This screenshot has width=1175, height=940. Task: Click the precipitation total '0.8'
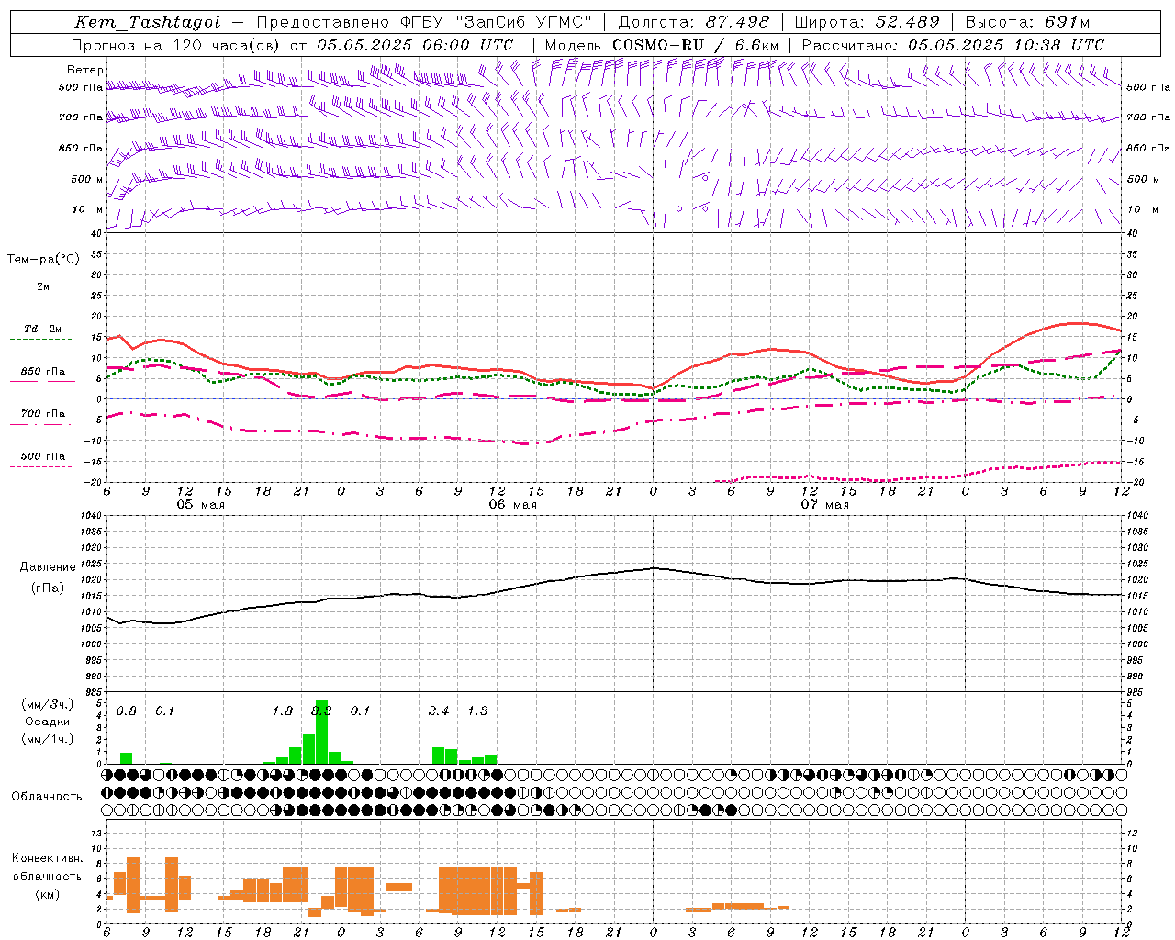pyautogui.click(x=127, y=711)
